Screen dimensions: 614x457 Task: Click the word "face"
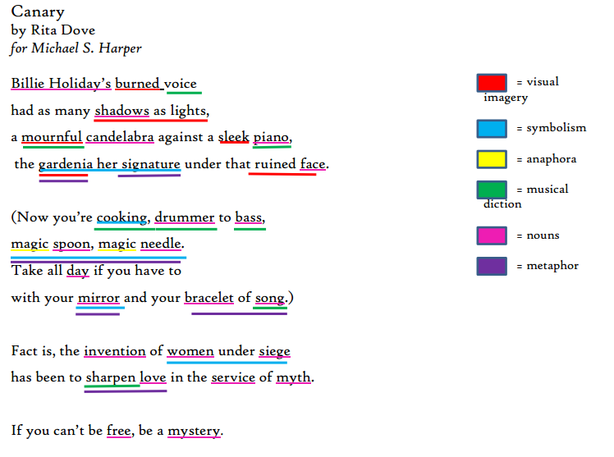313,164
